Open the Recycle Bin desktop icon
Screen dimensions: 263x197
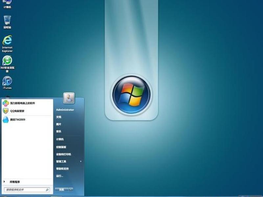[7, 22]
